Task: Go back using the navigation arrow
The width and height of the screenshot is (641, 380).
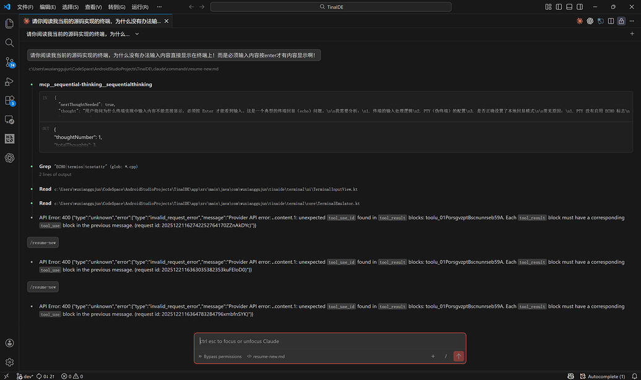Action: pos(191,7)
